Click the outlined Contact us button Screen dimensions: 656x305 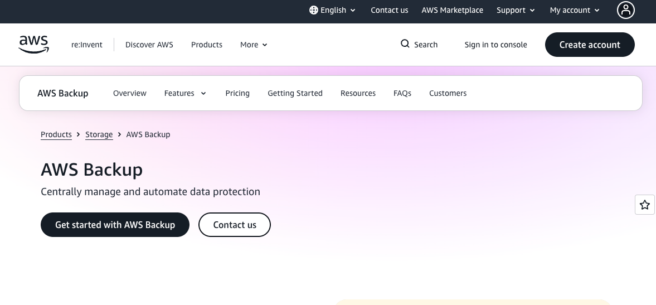point(234,225)
